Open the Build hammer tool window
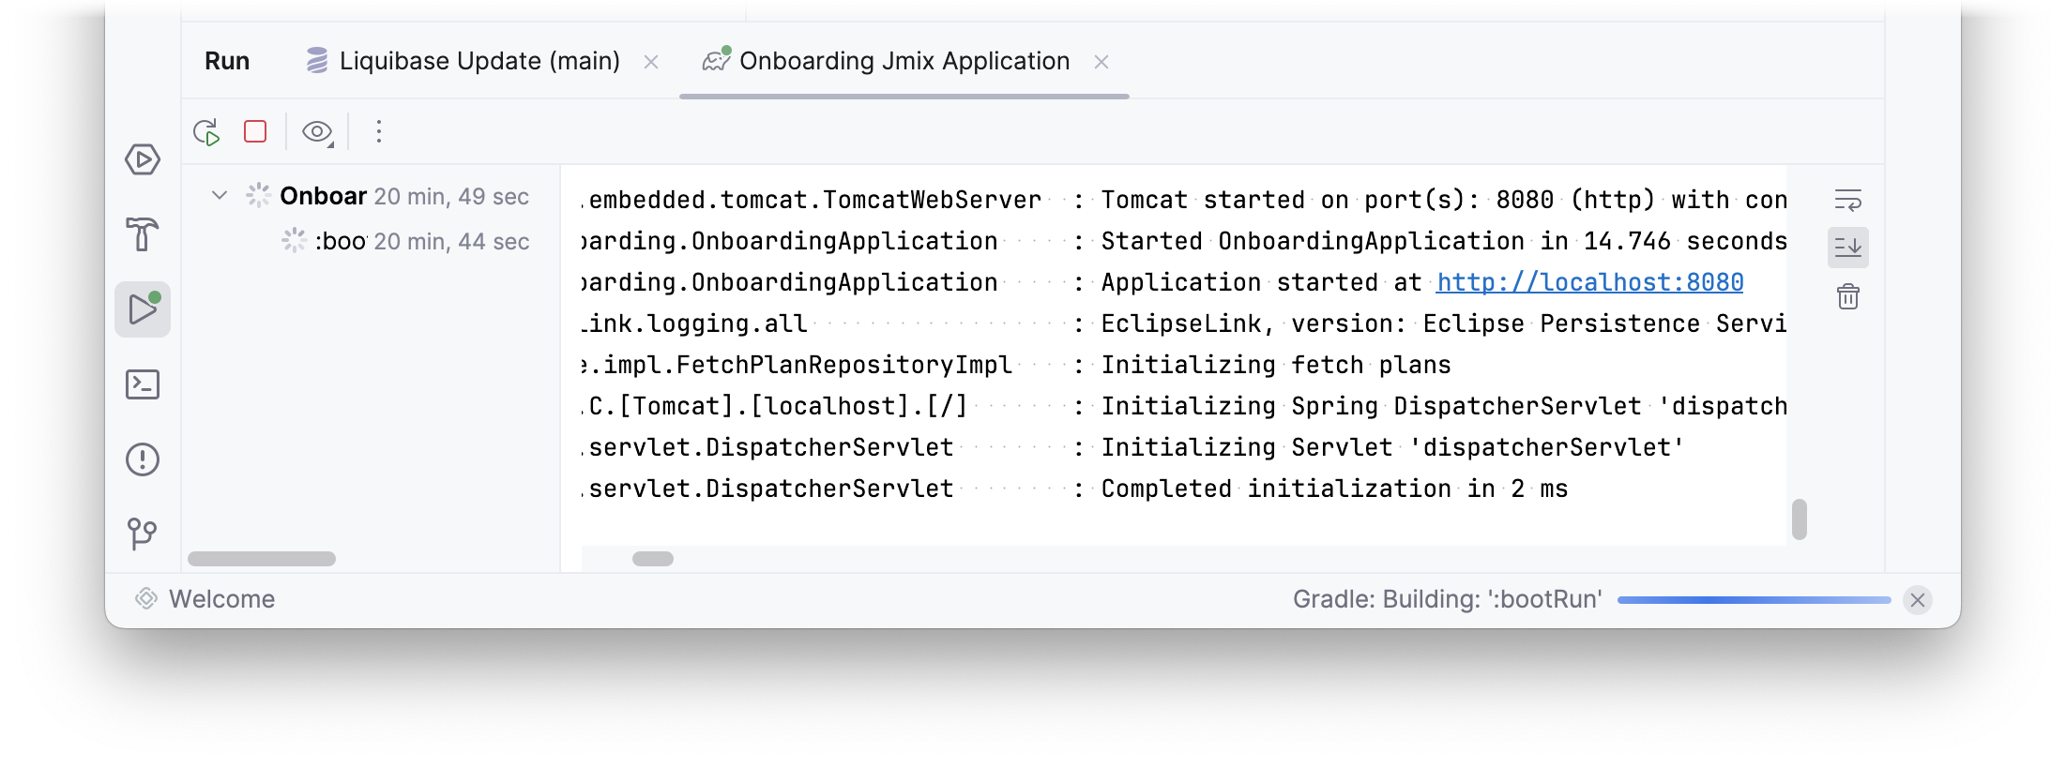 tap(143, 234)
